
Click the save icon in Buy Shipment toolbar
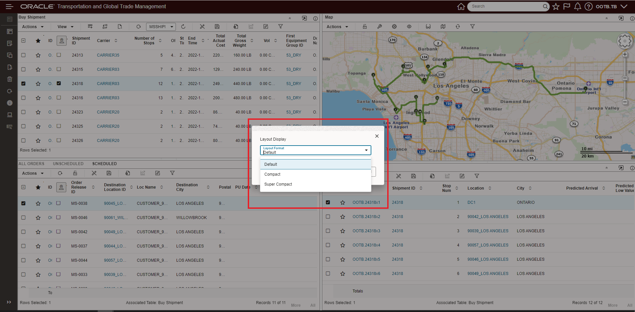point(217,26)
